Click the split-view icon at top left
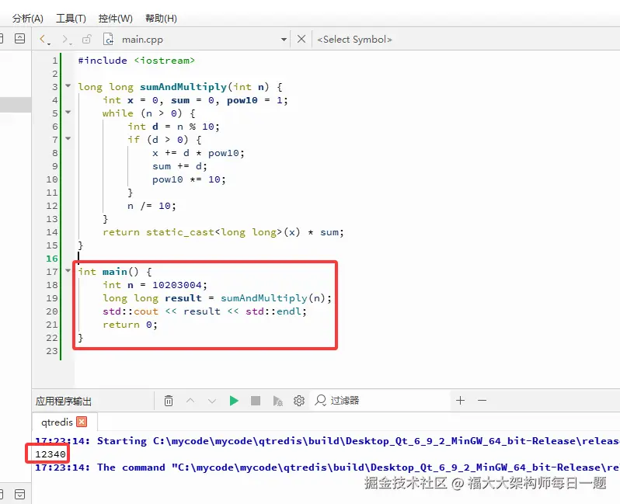Image resolution: width=620 pixels, height=504 pixels. pos(19,39)
